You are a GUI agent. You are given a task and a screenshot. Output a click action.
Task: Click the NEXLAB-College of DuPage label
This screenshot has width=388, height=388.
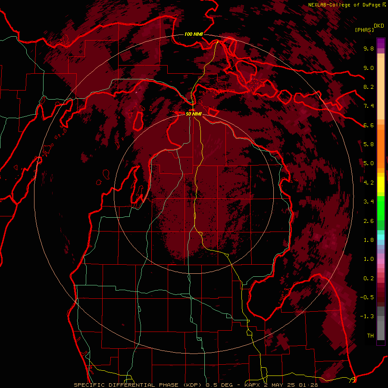(x=344, y=5)
